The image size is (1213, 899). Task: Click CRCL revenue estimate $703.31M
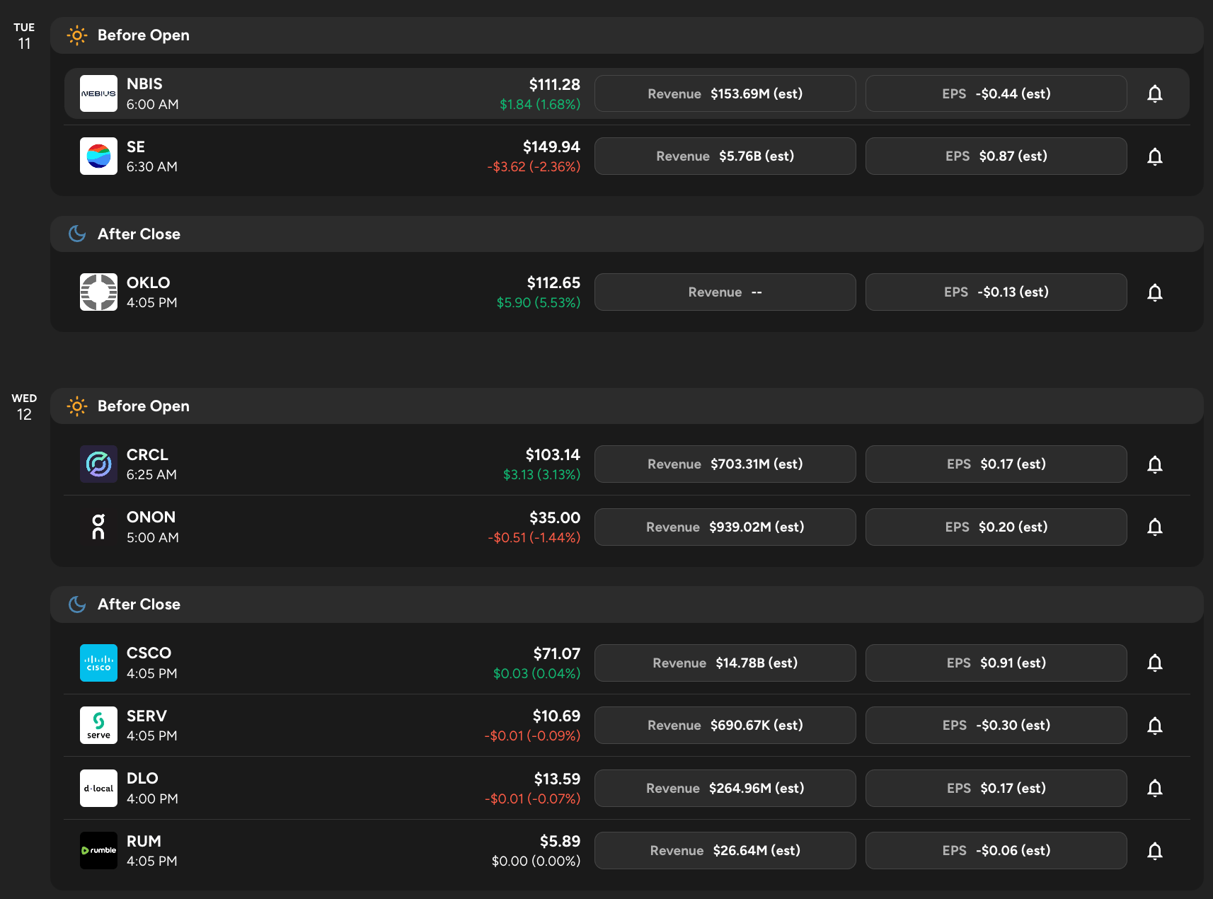(x=725, y=464)
